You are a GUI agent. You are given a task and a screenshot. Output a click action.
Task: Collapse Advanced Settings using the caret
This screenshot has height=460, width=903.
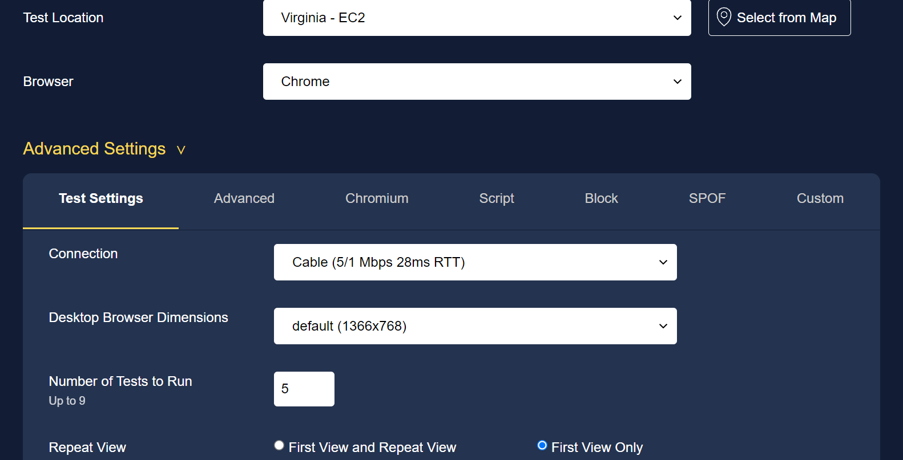pyautogui.click(x=181, y=150)
